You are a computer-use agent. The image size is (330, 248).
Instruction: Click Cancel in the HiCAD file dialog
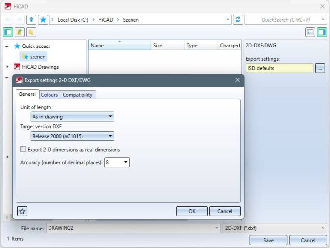308,240
